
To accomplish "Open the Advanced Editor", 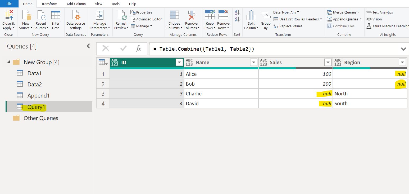I will tap(146, 19).
